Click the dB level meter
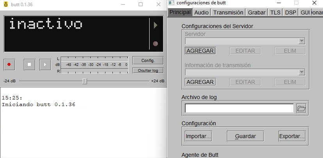Viewport: 323px width, 158px height. pyautogui.click(x=95, y=65)
